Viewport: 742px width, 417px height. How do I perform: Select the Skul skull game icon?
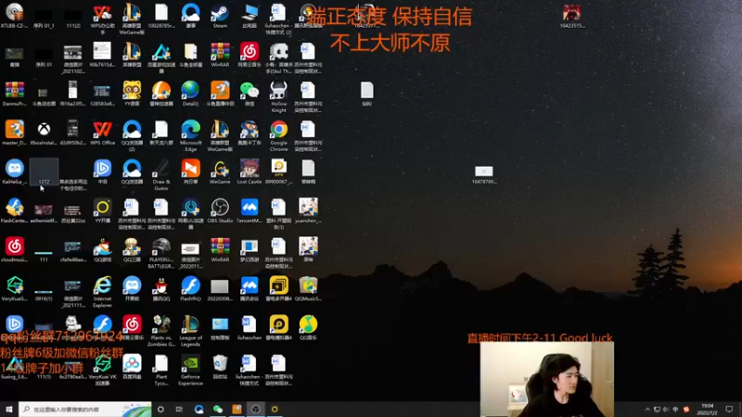(279, 56)
